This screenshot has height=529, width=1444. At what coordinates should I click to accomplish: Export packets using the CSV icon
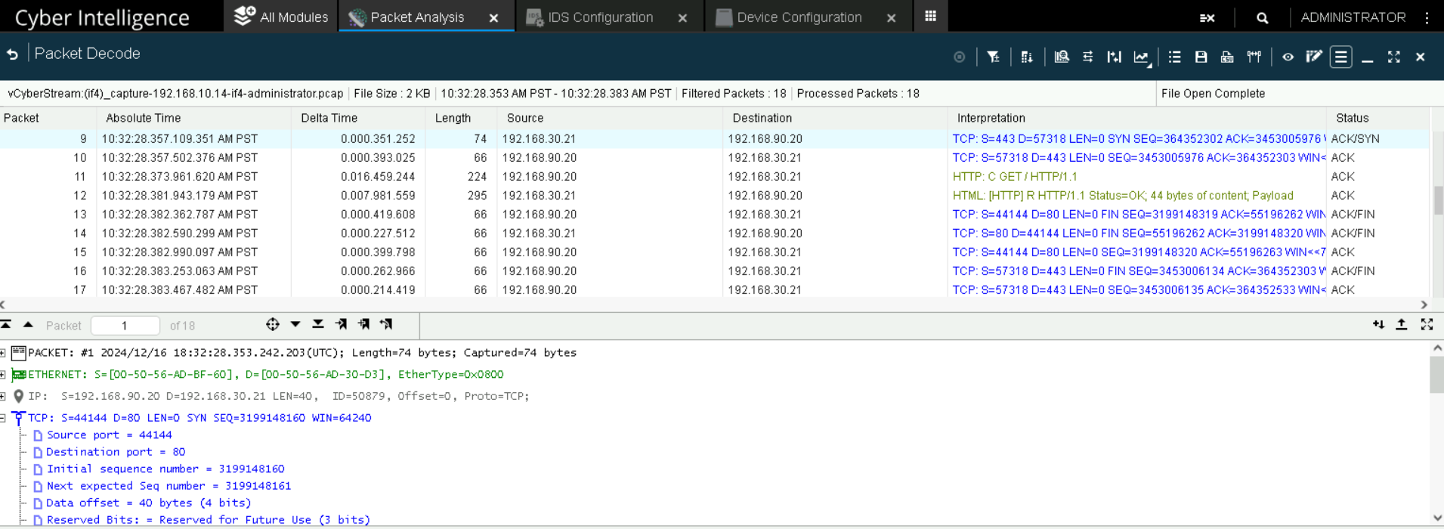[1227, 57]
